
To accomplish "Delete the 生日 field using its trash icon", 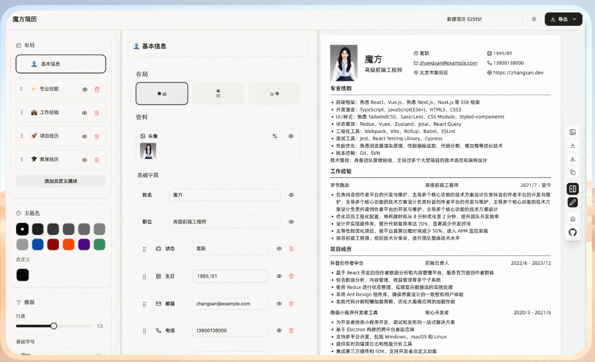I will coord(291,276).
